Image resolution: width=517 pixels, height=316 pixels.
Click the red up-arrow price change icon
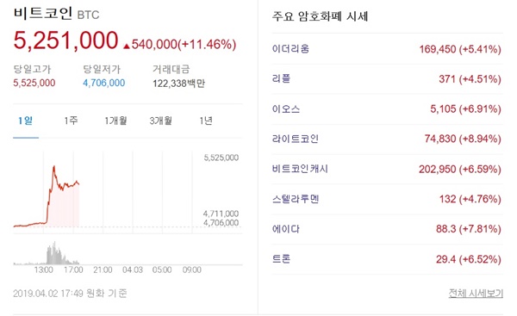(x=127, y=46)
